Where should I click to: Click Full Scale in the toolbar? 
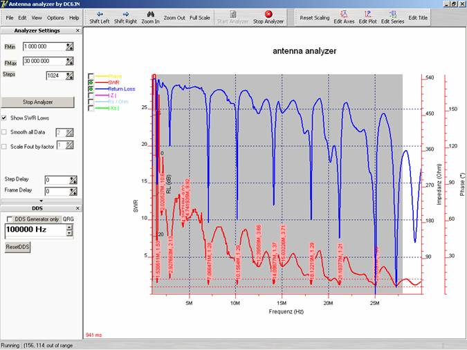pos(200,17)
